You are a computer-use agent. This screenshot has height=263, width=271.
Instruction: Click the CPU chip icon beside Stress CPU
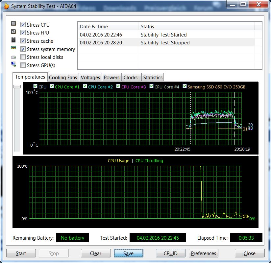click(13, 23)
